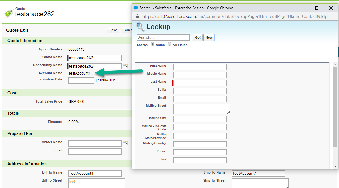This screenshot has width=339, height=188.
Task: Click the Mailing Zip/Postal Code field
Action: 200,127
